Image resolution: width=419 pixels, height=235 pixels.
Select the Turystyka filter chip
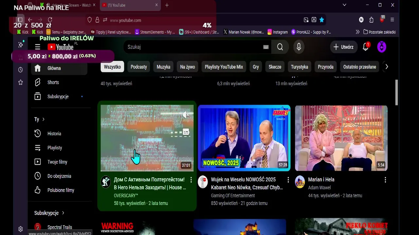pyautogui.click(x=300, y=67)
